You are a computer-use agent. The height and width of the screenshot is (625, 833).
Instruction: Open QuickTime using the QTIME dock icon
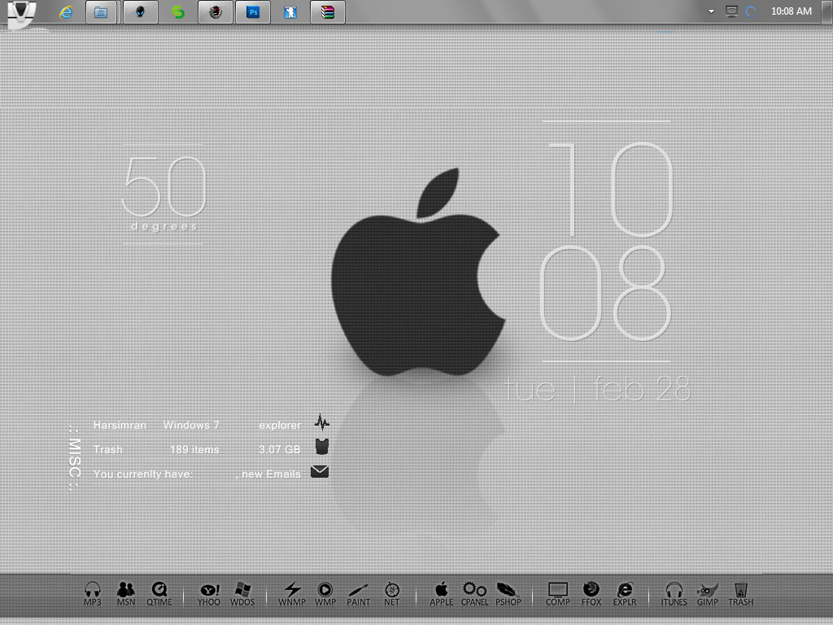pos(159,590)
